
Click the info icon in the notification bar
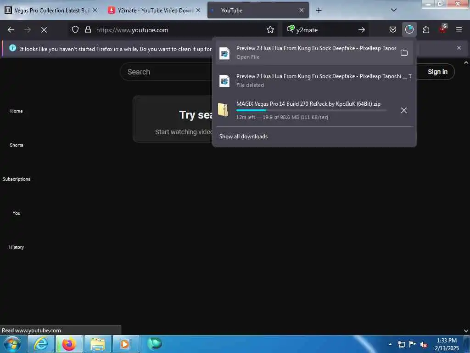click(x=12, y=48)
